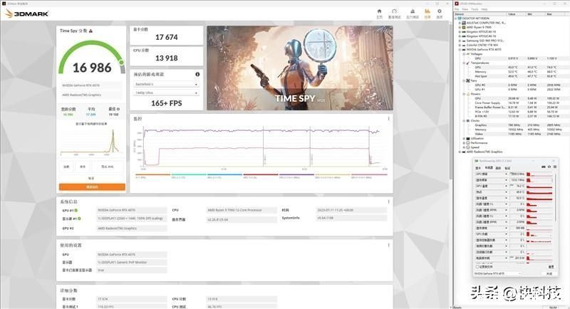Click the 3DMark logo
This screenshot has height=309, width=570.
tap(27, 14)
